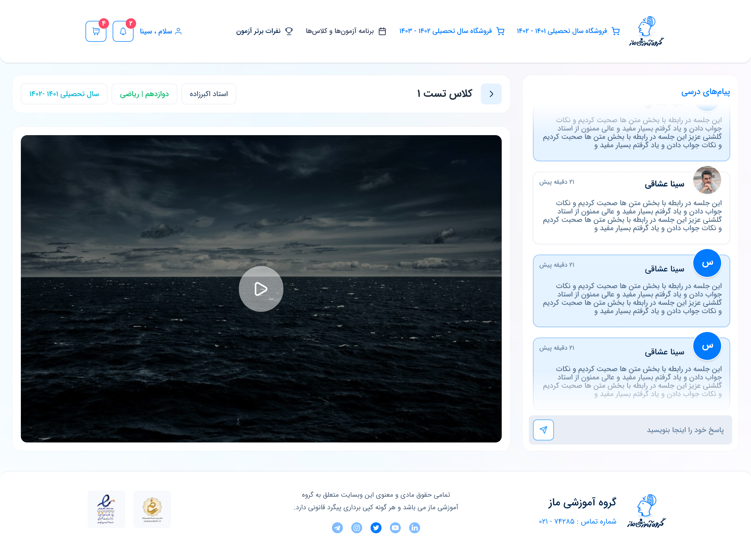
Task: Click the samandehi.ir trust badge
Action: (152, 509)
